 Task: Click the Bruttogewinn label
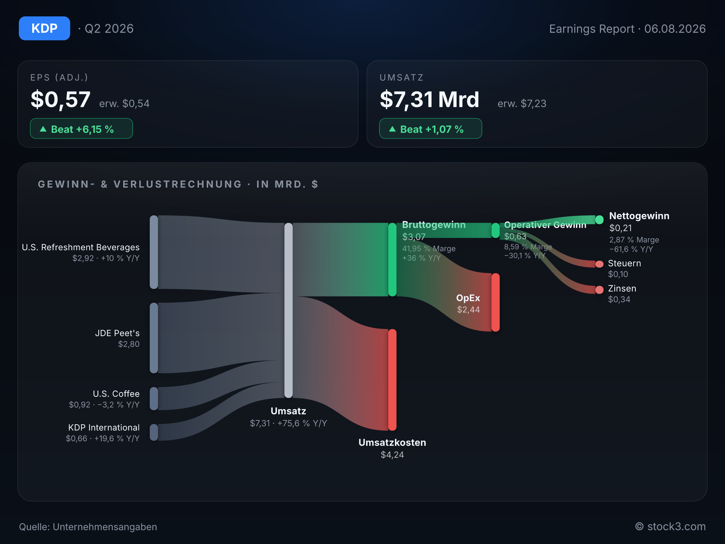click(x=434, y=225)
